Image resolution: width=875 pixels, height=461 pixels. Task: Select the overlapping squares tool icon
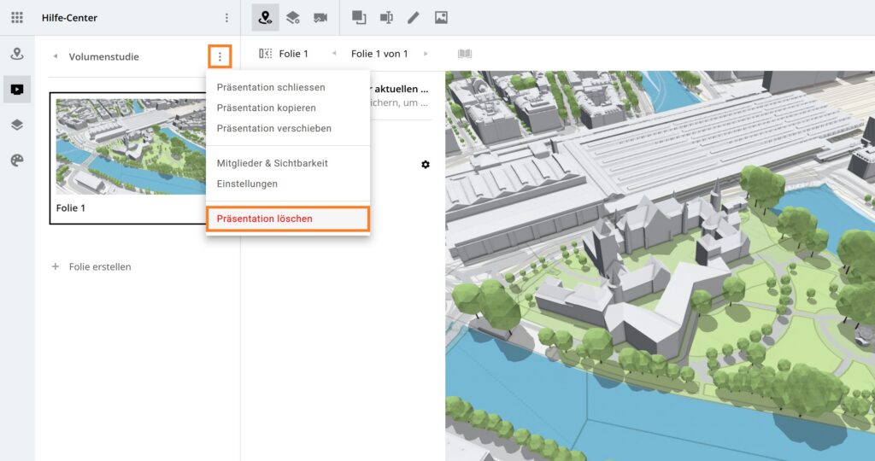click(359, 18)
